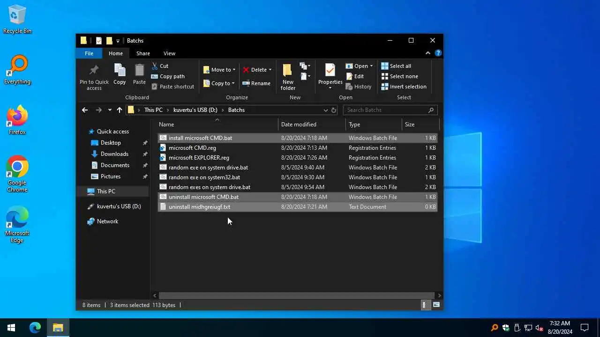The image size is (600, 337).
Task: Switch to the Share ribbon tab
Action: pos(143,53)
